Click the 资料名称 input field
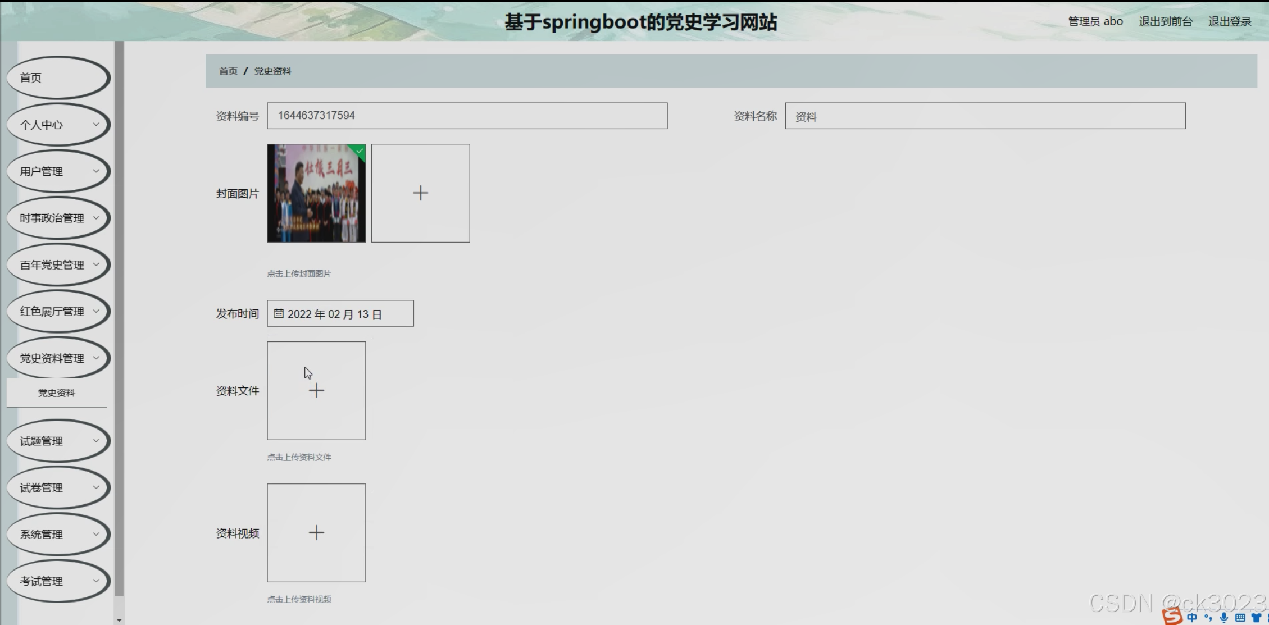The height and width of the screenshot is (625, 1269). tap(985, 116)
